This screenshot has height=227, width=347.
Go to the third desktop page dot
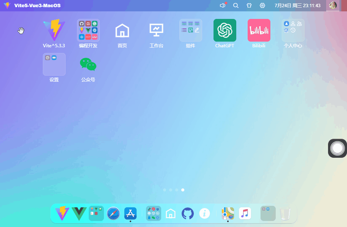point(177,190)
